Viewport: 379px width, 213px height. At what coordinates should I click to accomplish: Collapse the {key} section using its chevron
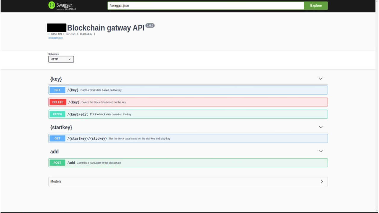[321, 78]
